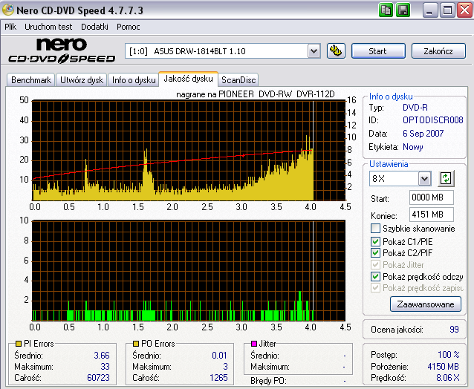The height and width of the screenshot is (389, 474).
Task: Click the PO Errors Całość value 1265
Action: point(218,378)
